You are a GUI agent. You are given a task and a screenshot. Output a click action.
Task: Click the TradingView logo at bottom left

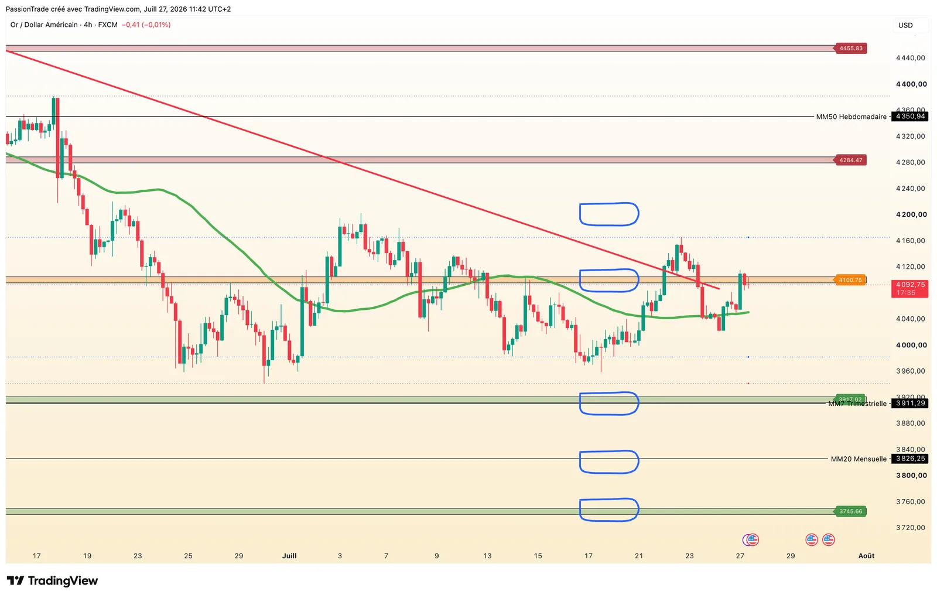tap(52, 580)
